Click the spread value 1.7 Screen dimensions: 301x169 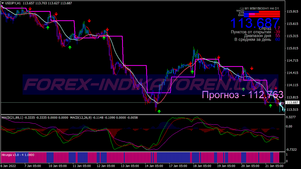click(278, 28)
